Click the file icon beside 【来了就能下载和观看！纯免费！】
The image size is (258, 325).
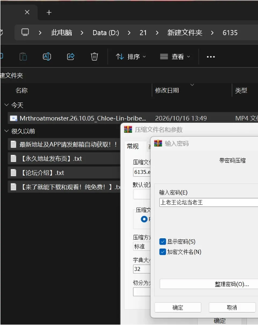(13, 187)
